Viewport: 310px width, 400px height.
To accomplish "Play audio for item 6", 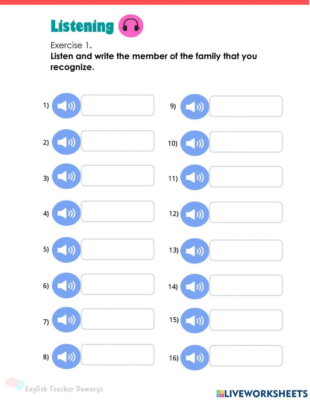I will 66,285.
